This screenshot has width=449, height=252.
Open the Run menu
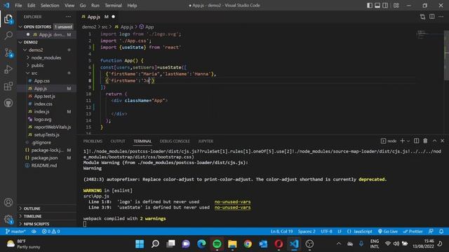95,6
